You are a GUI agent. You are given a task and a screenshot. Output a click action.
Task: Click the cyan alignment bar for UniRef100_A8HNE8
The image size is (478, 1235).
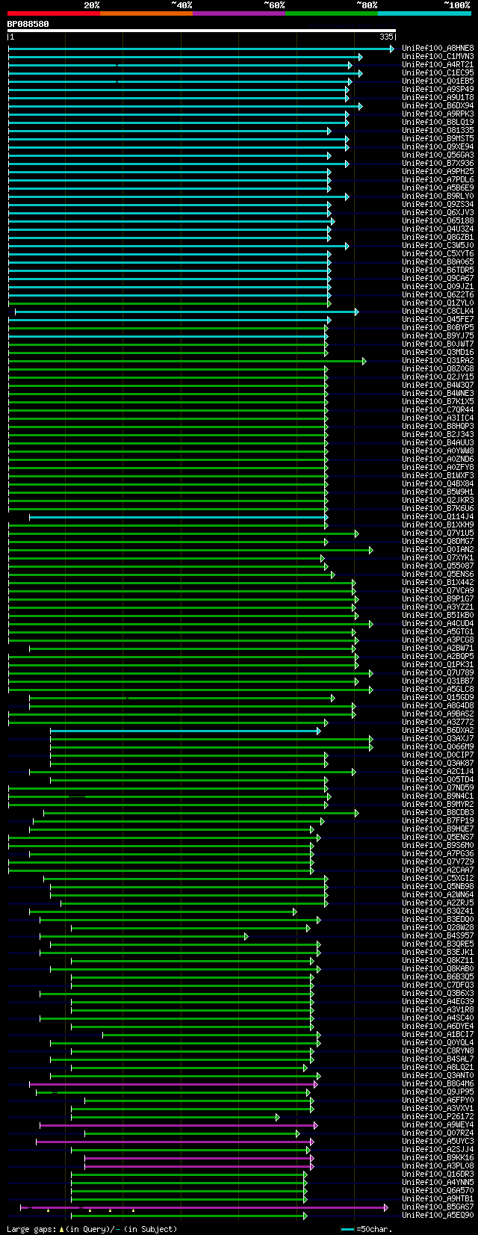tap(201, 49)
